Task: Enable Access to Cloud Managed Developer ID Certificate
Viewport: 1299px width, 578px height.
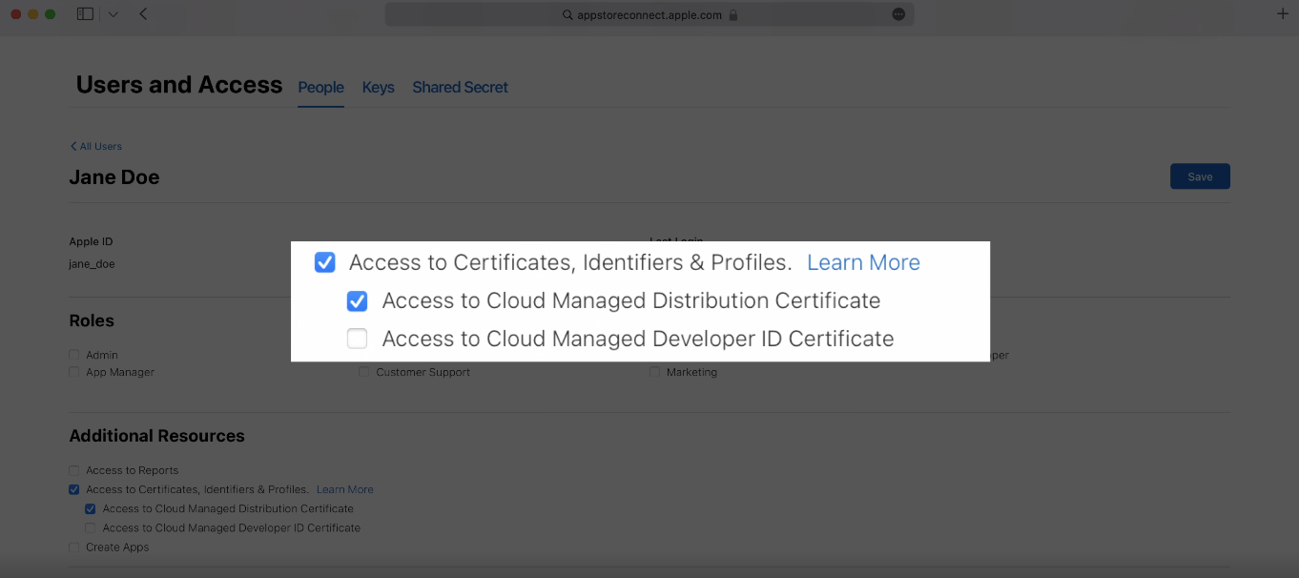Action: click(357, 339)
